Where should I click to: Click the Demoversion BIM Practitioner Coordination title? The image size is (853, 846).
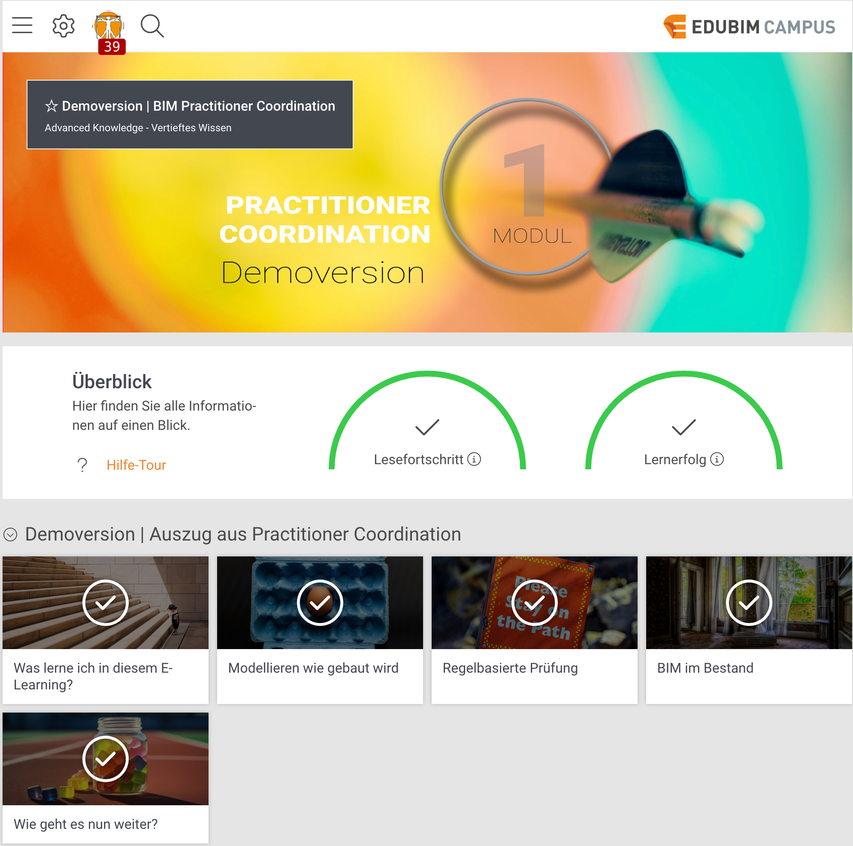pyautogui.click(x=198, y=106)
